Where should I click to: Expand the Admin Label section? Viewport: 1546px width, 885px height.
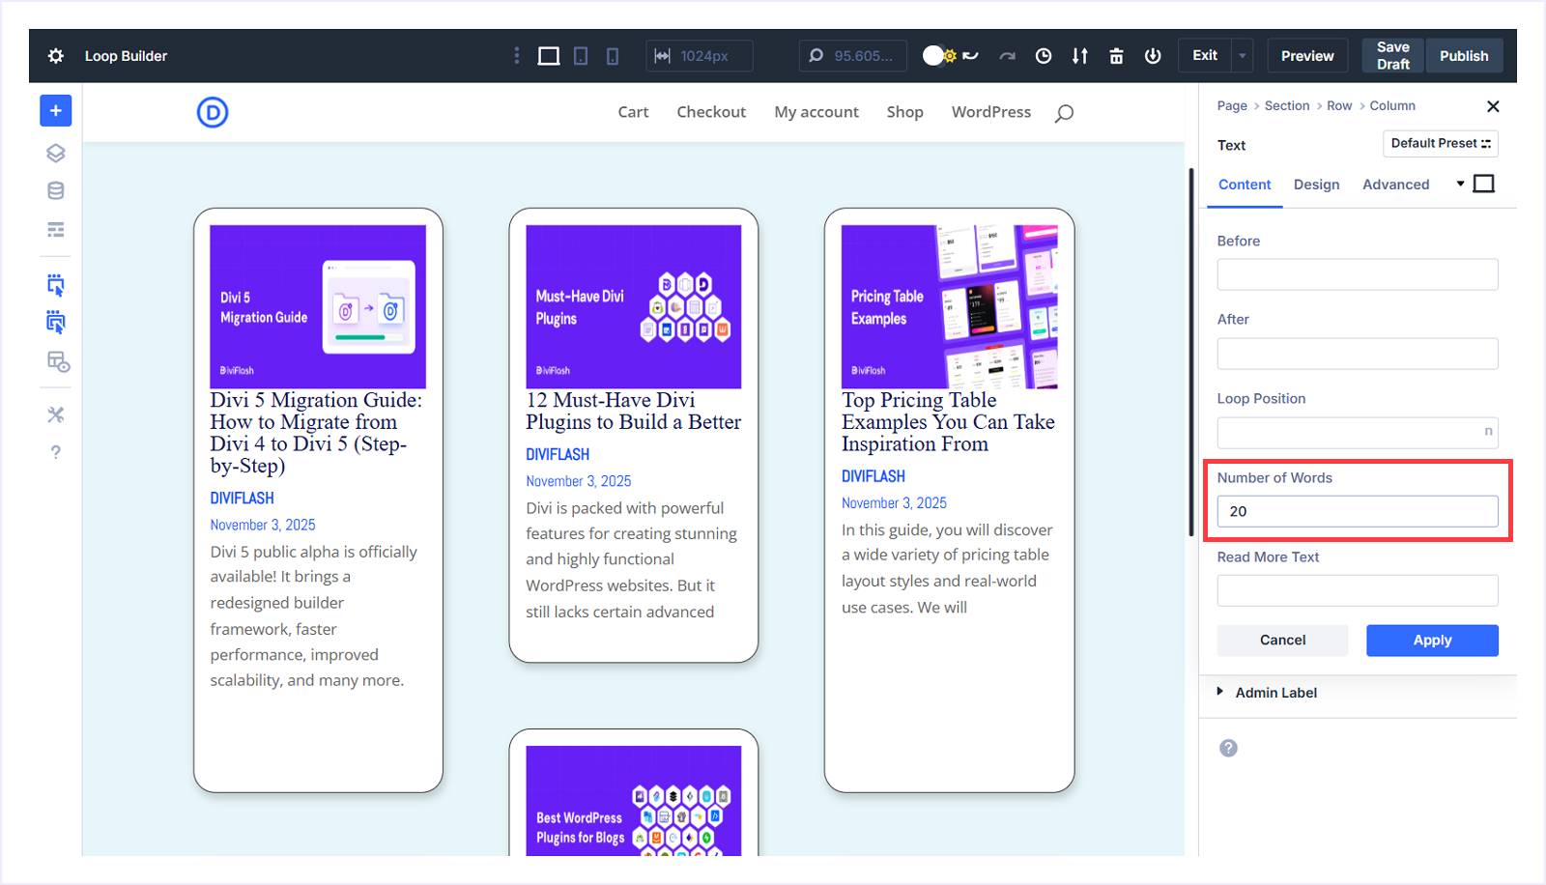click(x=1275, y=693)
